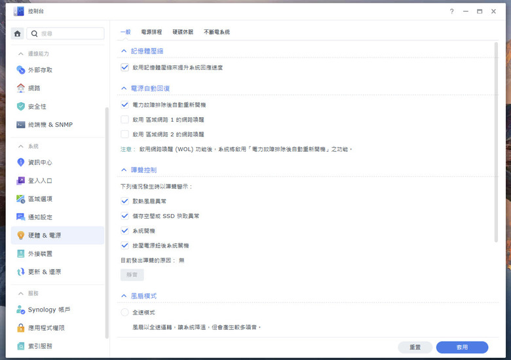Maximize the 控制台 window

pyautogui.click(x=480, y=11)
